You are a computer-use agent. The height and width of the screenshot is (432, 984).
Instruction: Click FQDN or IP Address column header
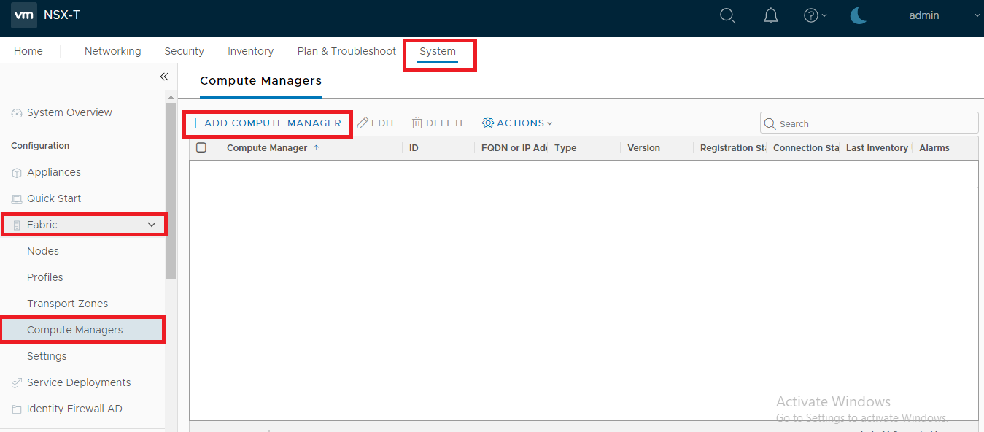[514, 147]
